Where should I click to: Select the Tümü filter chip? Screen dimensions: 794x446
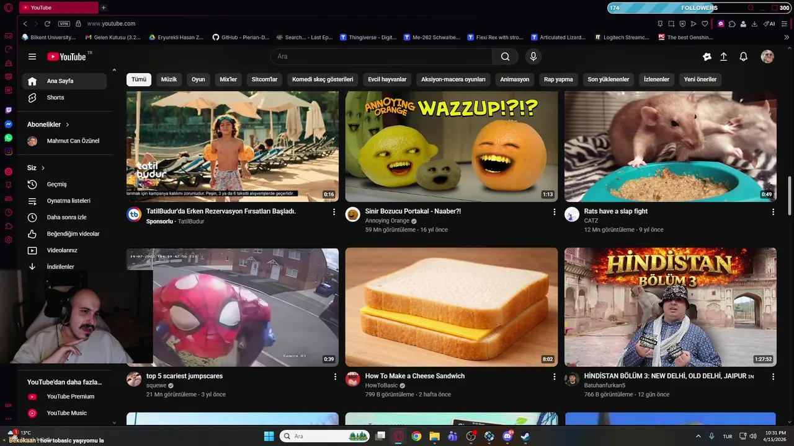pyautogui.click(x=139, y=79)
